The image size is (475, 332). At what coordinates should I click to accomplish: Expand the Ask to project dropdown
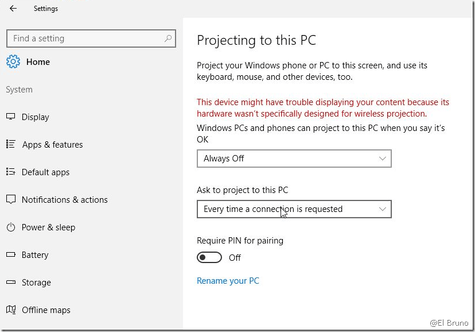point(294,209)
